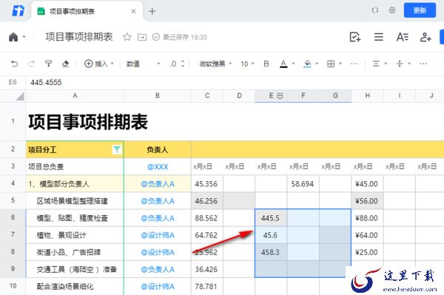
Task: Open the 插入 insert menu
Action: (x=99, y=64)
